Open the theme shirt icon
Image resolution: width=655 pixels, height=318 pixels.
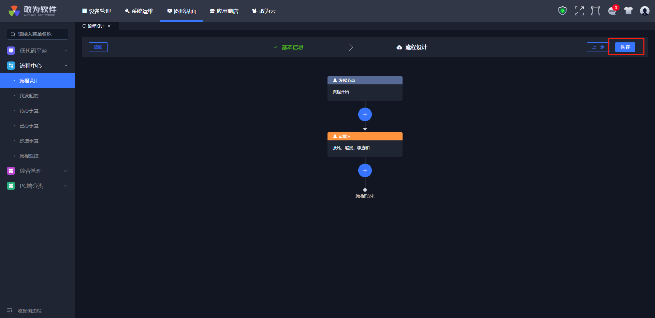pyautogui.click(x=628, y=11)
